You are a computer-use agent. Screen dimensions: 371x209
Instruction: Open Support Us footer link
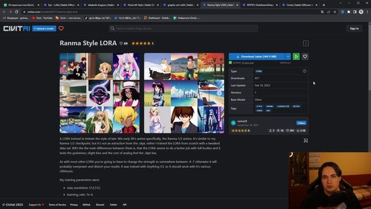(x=36, y=204)
